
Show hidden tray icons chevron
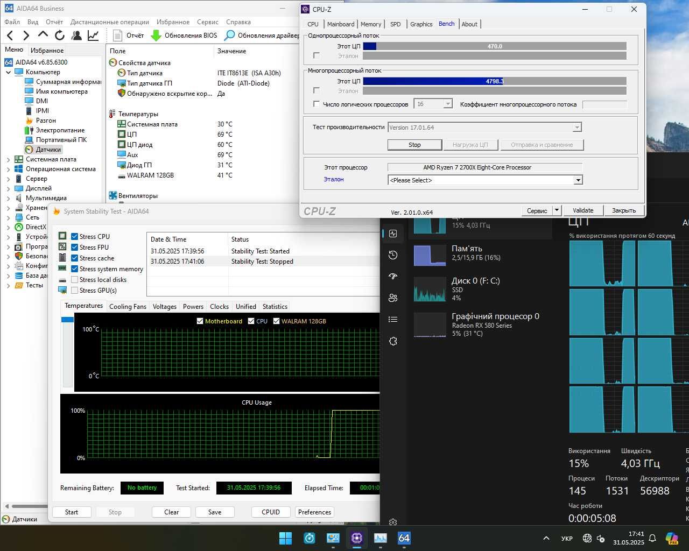pyautogui.click(x=546, y=538)
